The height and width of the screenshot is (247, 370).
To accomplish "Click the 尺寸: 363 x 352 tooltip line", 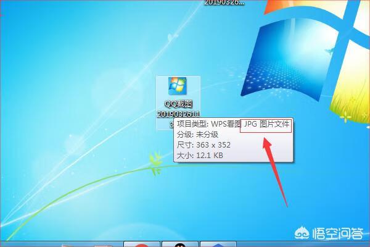I will click(x=203, y=145).
